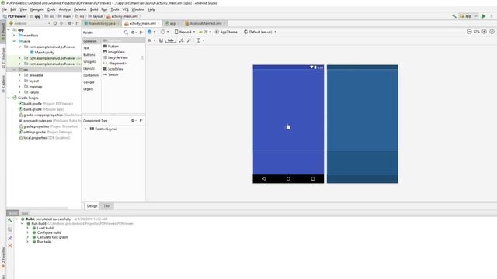The height and width of the screenshot is (279, 497).
Task: Collapse all icon in Project panel header
Action: pyautogui.click(x=61, y=23)
